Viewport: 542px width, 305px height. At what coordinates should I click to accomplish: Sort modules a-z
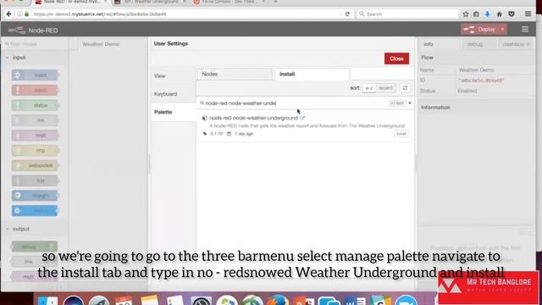coord(369,88)
